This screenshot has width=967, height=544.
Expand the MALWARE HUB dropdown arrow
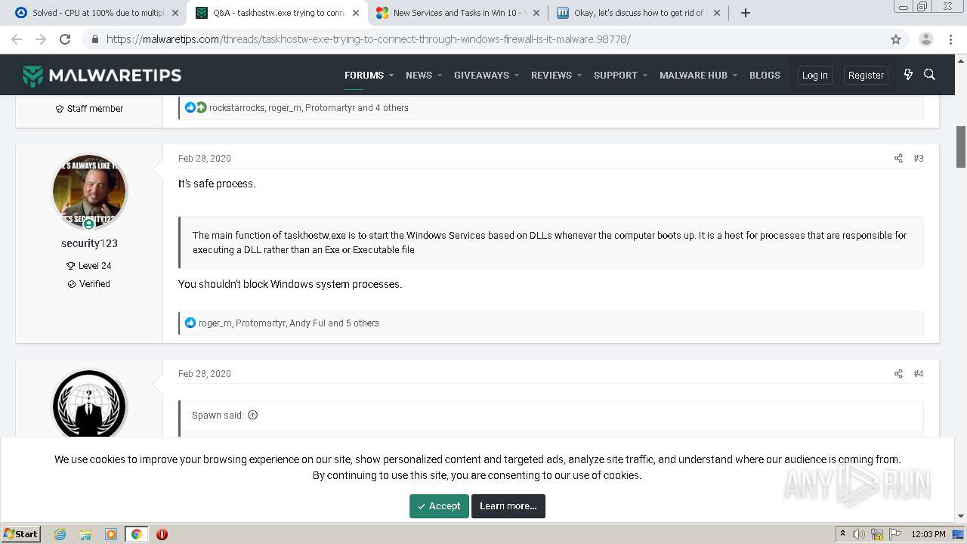735,76
